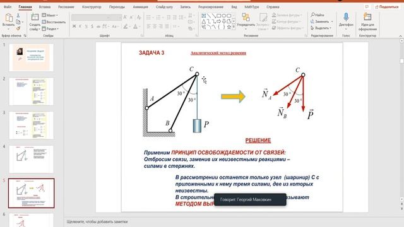
Task: Toggle align text left
Action: click(149, 26)
